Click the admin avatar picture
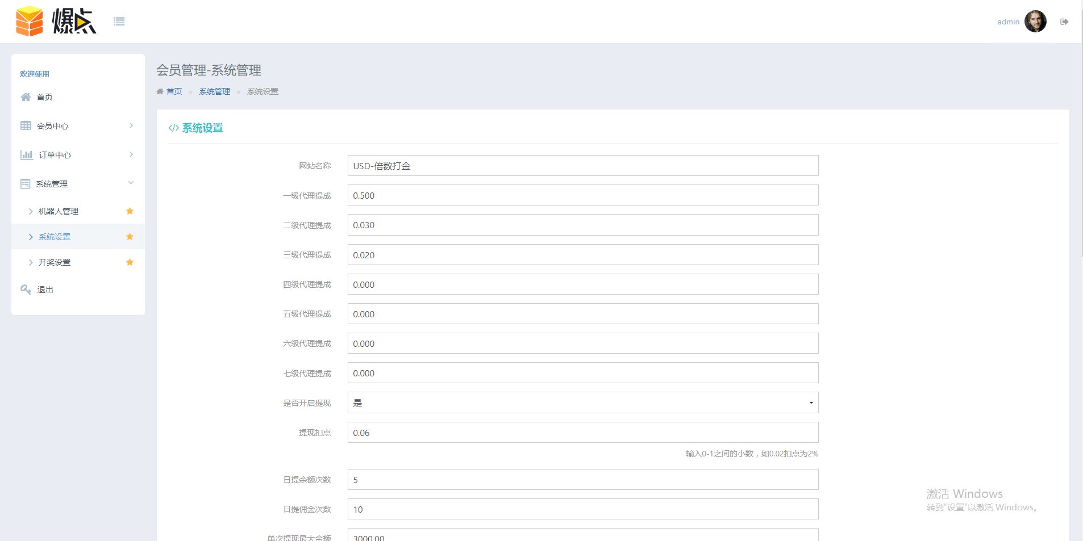The image size is (1083, 541). click(x=1035, y=22)
